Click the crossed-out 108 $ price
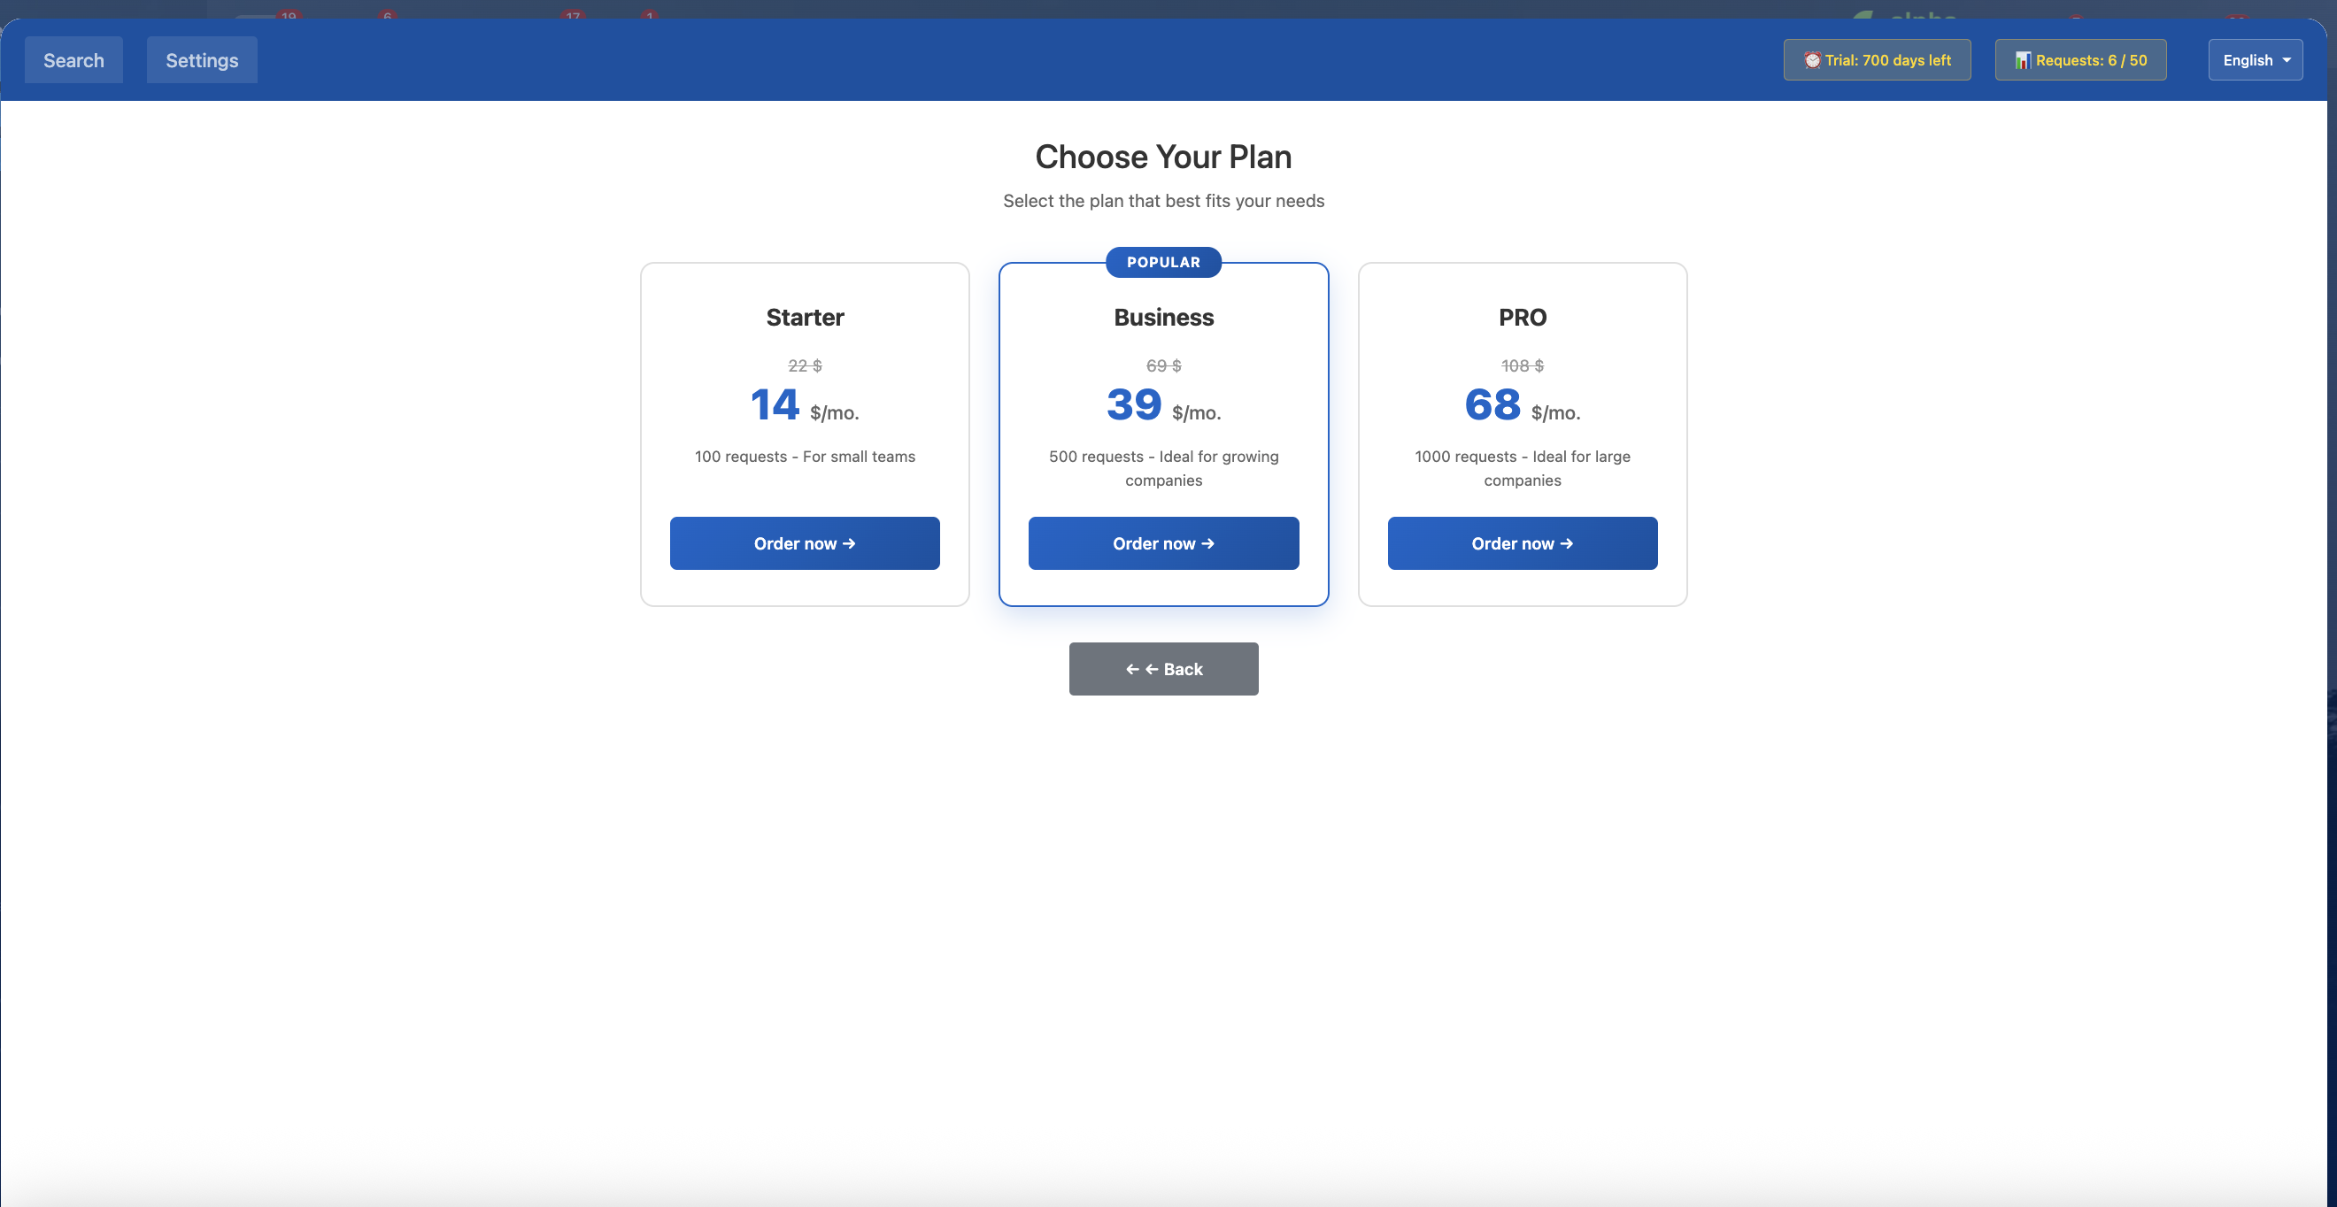 click(x=1523, y=365)
